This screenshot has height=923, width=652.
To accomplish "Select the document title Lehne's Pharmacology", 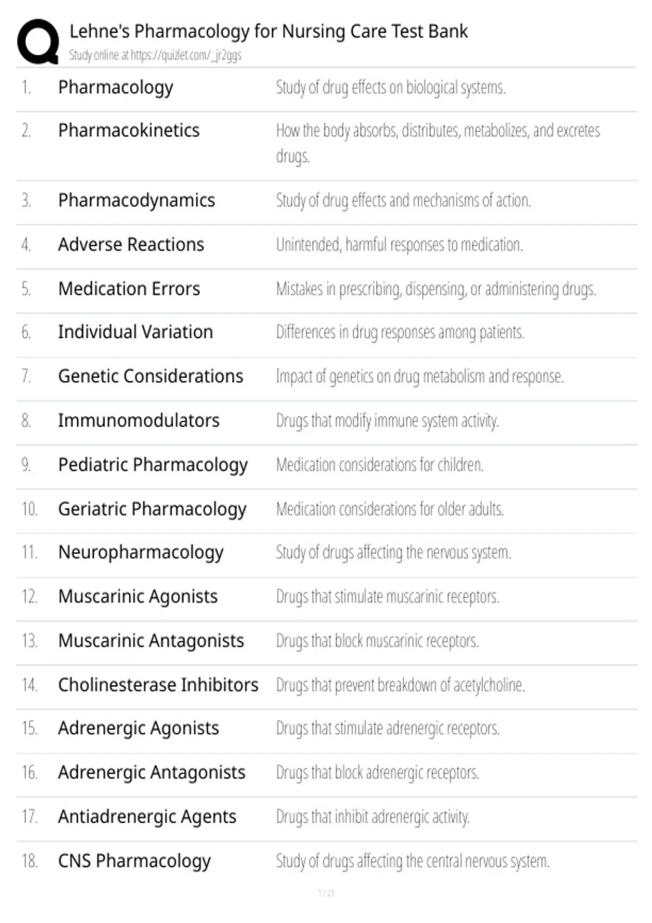I will pos(268,31).
